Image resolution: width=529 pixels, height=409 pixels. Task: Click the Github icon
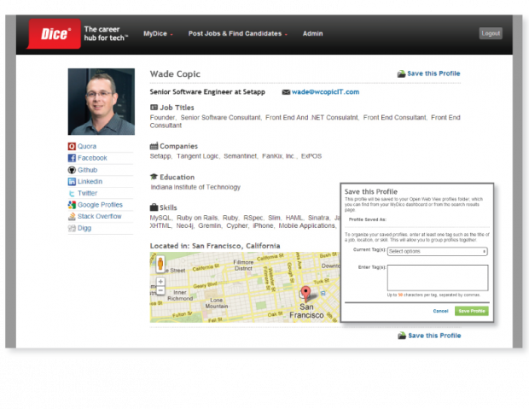72,170
